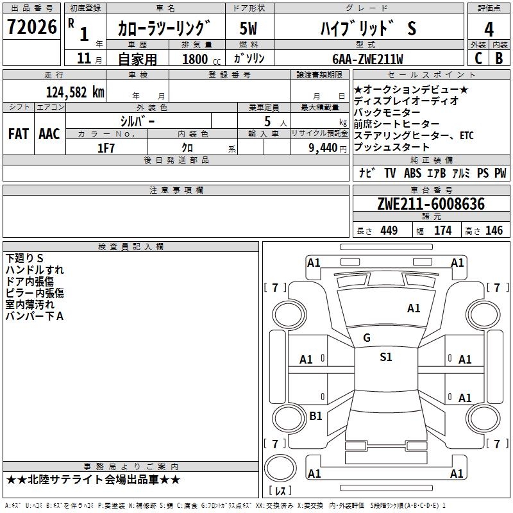This screenshot has height=513, width=513.
Task: Click the length value 449
Action: click(389, 231)
